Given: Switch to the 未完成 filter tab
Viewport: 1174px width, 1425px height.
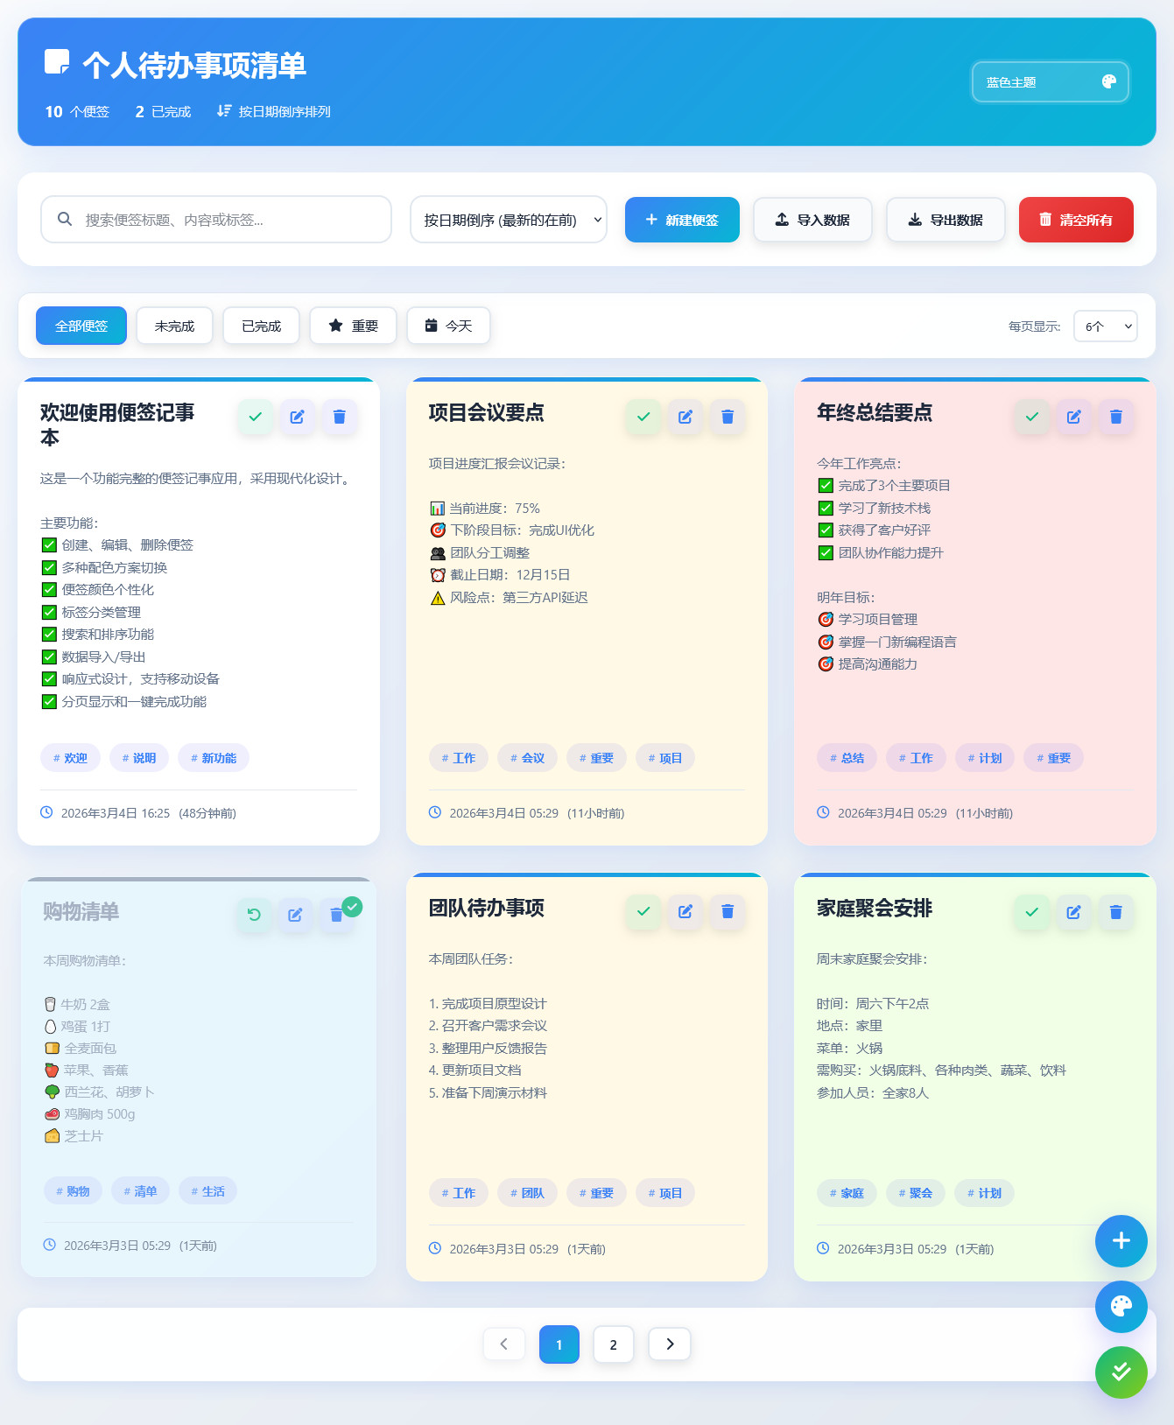Looking at the screenshot, I should coord(174,326).
